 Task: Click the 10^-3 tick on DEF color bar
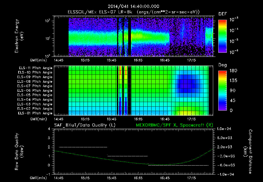[x=234, y=20]
